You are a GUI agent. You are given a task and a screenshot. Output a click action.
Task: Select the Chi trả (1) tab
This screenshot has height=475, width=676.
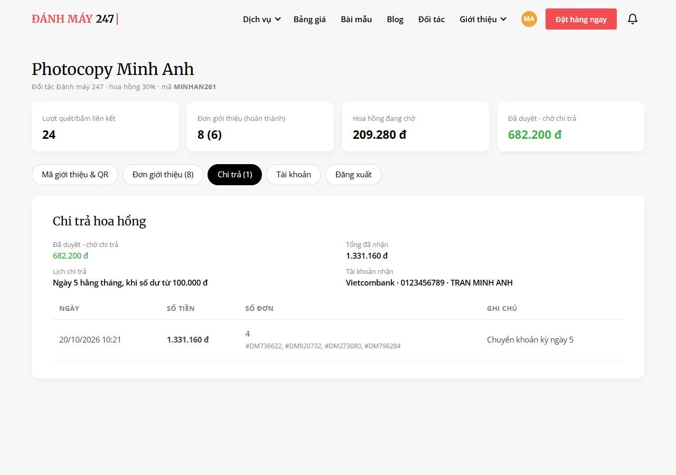coord(235,175)
